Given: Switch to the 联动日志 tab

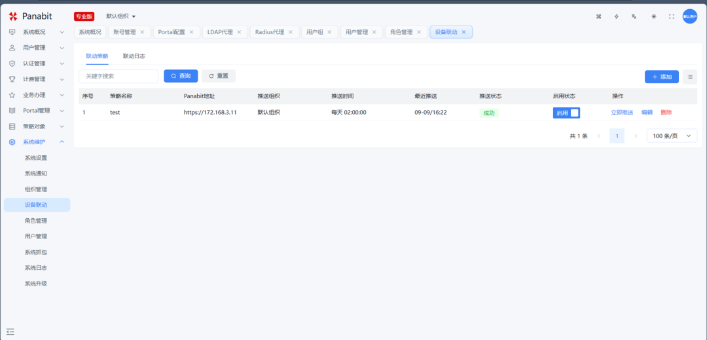Looking at the screenshot, I should tap(134, 56).
